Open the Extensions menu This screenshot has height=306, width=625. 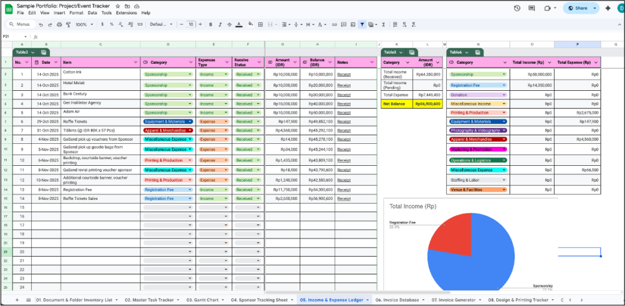pyautogui.click(x=126, y=13)
